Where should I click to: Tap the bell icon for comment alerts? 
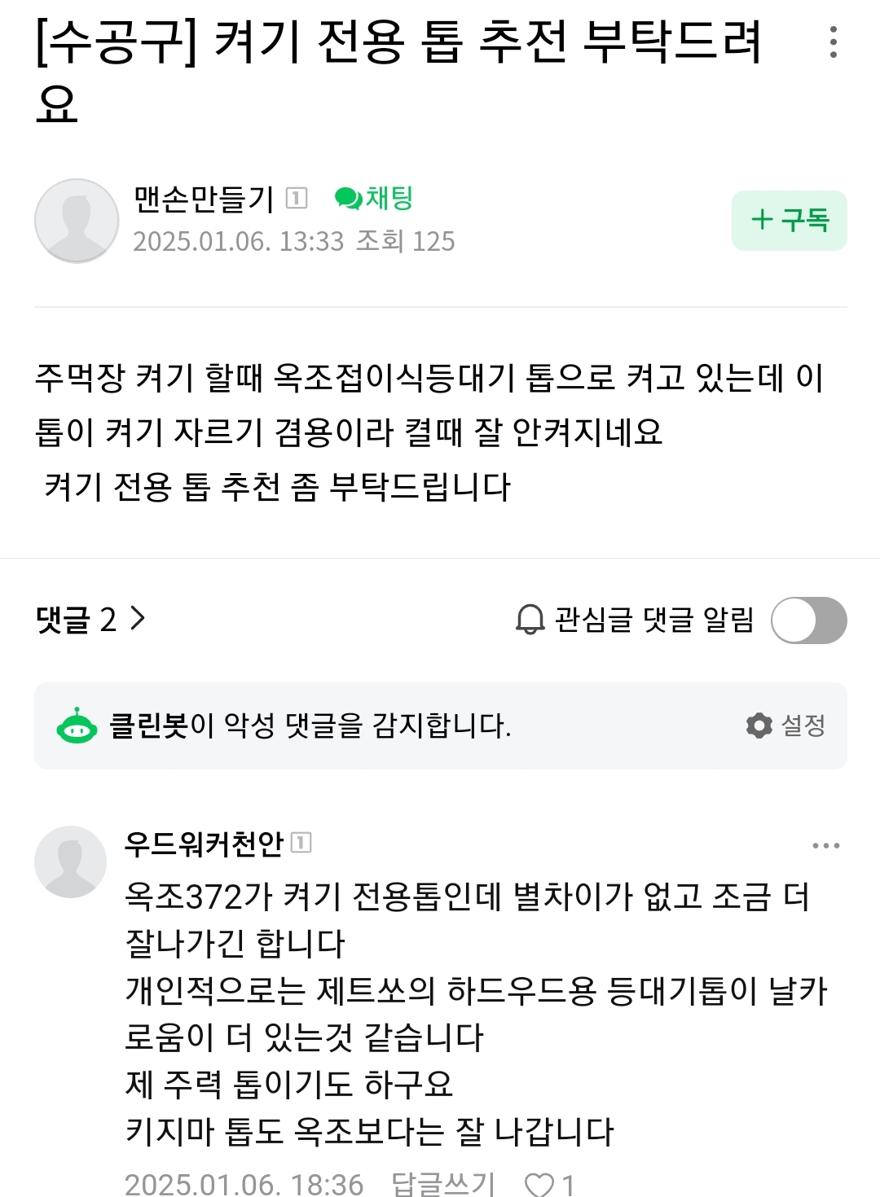[x=530, y=620]
